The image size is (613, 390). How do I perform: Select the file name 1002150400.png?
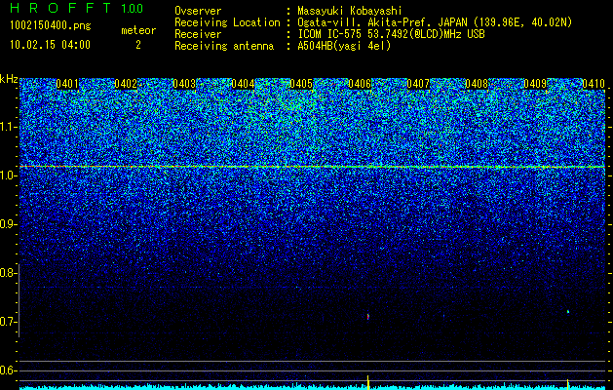(x=50, y=26)
